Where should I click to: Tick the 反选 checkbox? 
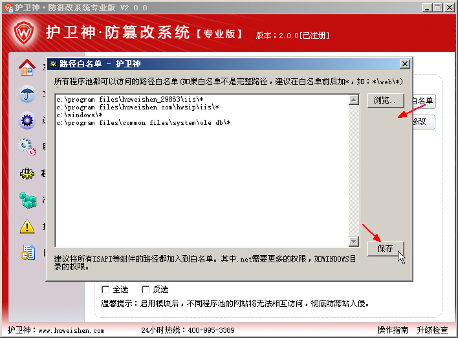[x=145, y=289]
